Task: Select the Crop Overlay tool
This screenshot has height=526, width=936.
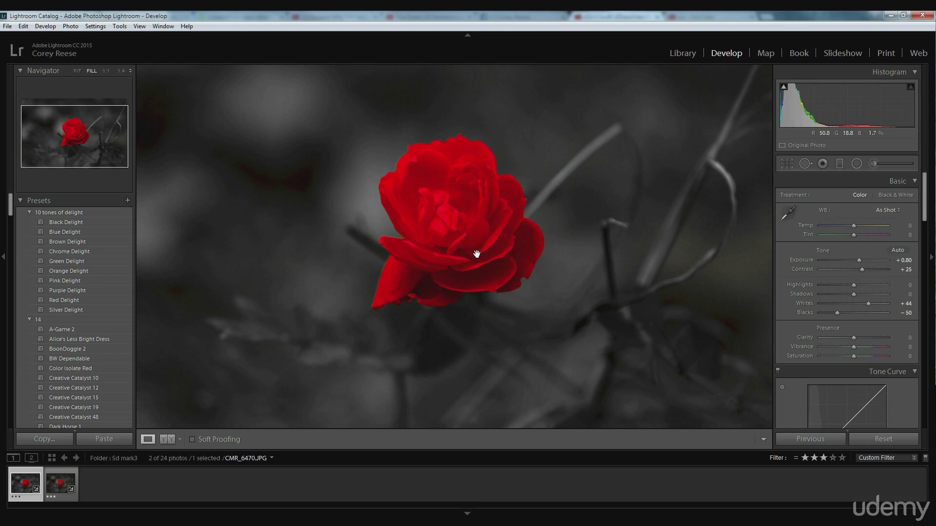Action: tap(787, 164)
